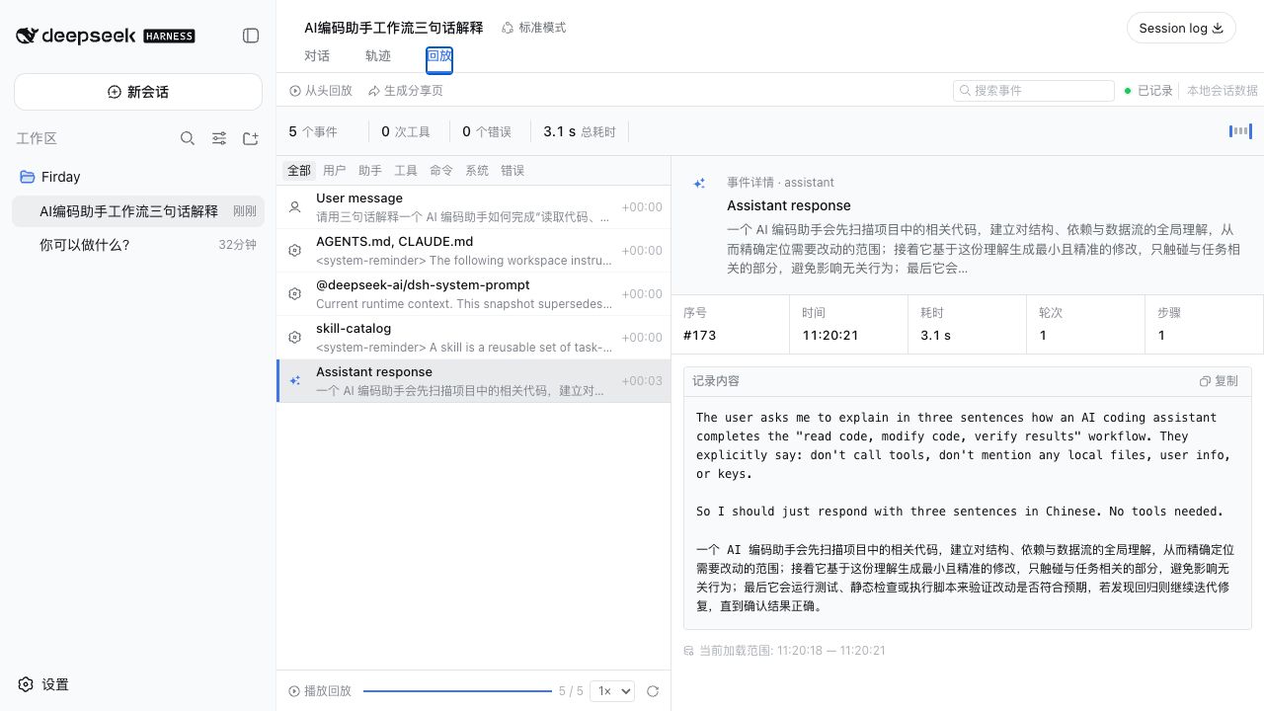Collapse the Firday folder
The width and height of the screenshot is (1264, 711).
pos(50,177)
